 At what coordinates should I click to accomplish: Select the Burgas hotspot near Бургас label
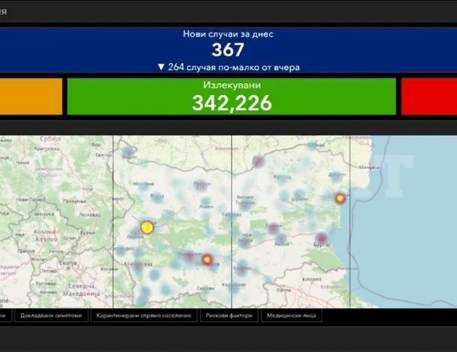[x=321, y=238]
